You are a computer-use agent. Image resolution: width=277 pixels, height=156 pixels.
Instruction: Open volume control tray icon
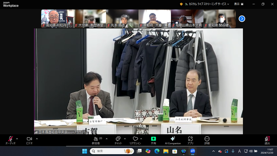pyautogui.click(x=251, y=151)
